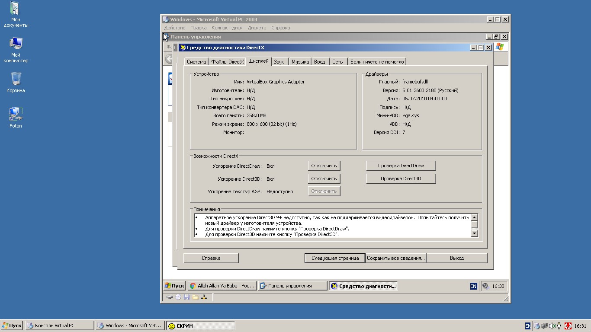
Task: Open the host Пуск start button
Action: pos(12,326)
